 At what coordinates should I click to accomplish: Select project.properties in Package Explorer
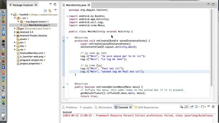pos(34,64)
